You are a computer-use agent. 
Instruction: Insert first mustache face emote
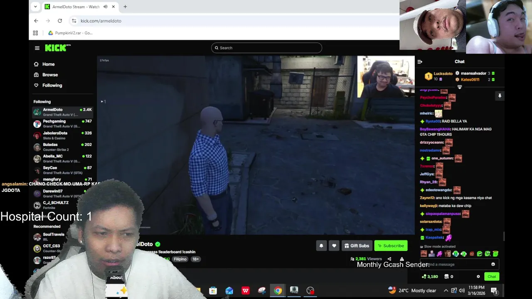(424, 254)
